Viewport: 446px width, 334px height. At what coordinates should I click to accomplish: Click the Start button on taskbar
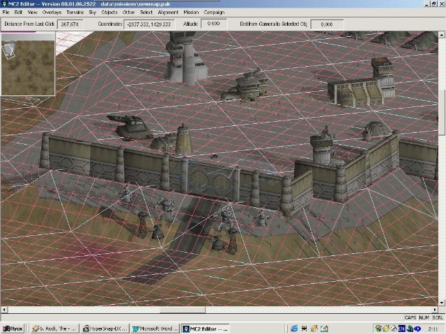13,328
